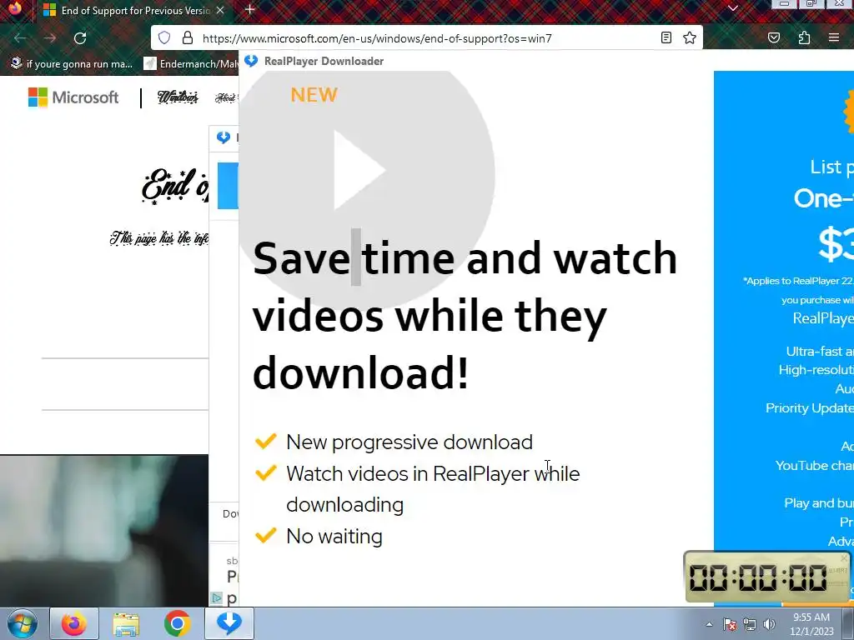Screen dimensions: 854x640
Task: Reload the current Firefox page
Action: point(80,38)
